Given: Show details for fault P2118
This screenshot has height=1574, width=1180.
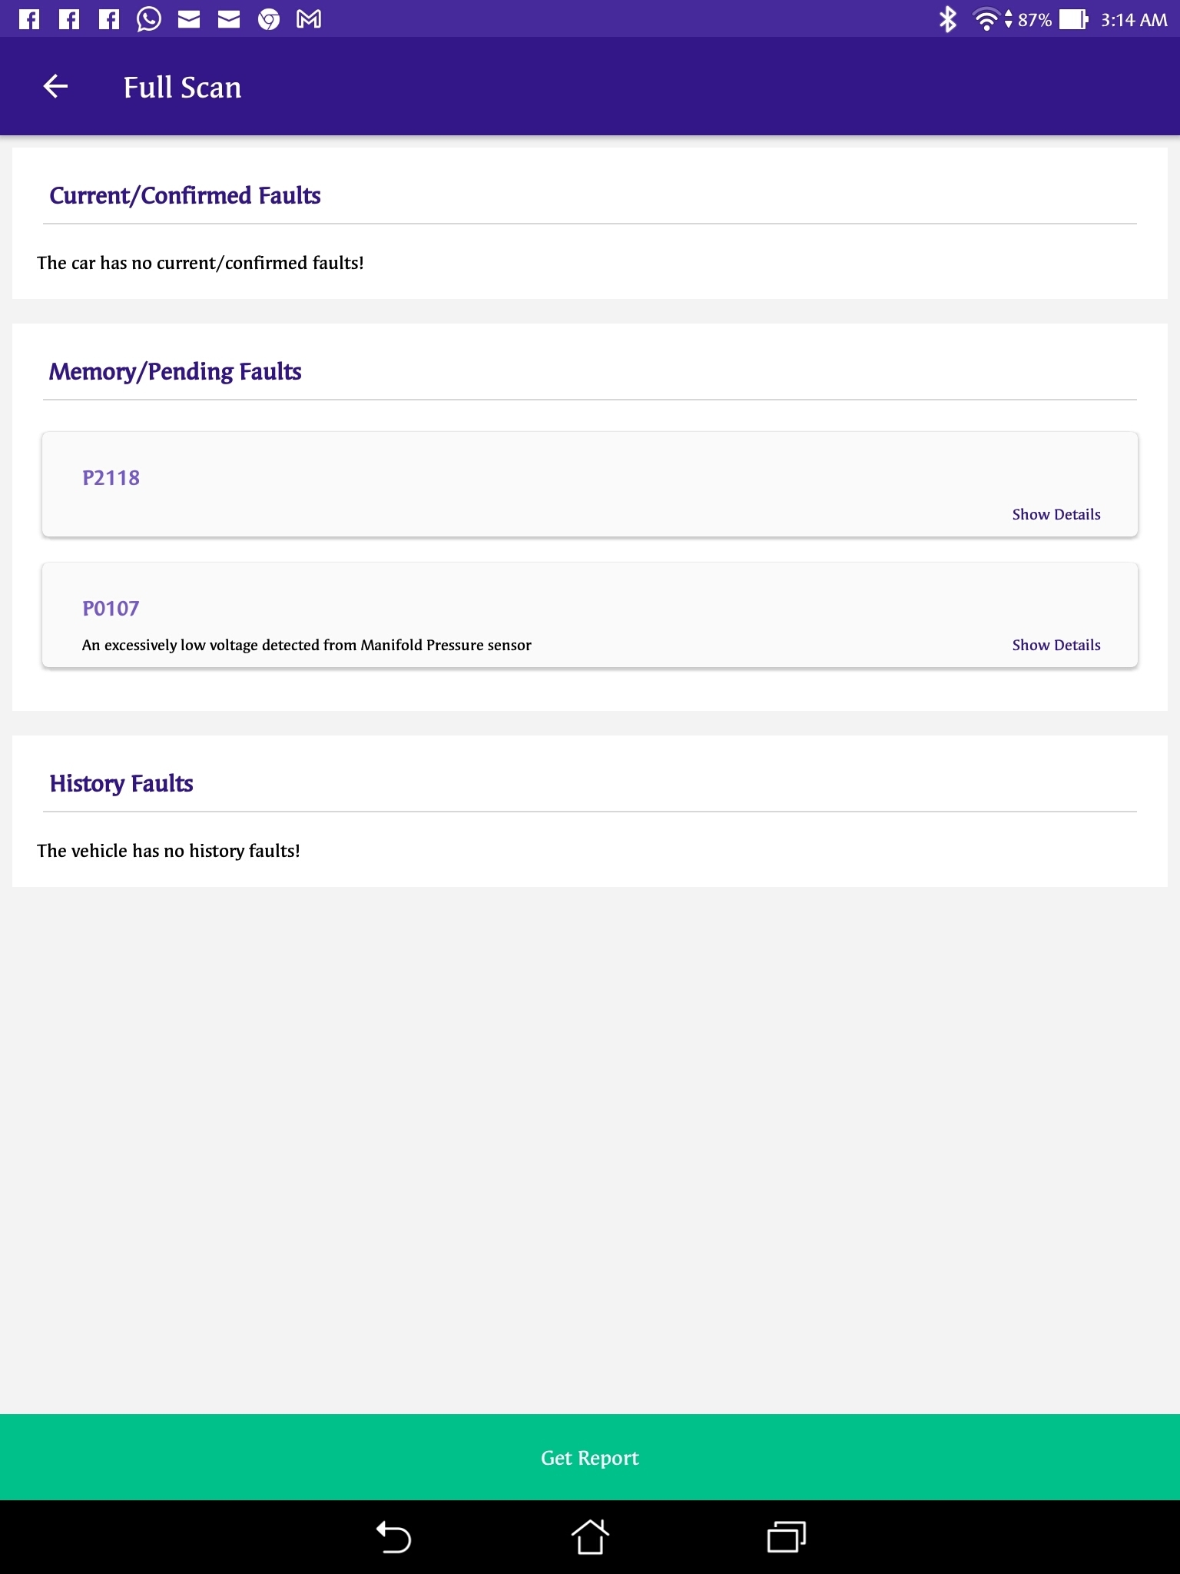Looking at the screenshot, I should 1056,514.
